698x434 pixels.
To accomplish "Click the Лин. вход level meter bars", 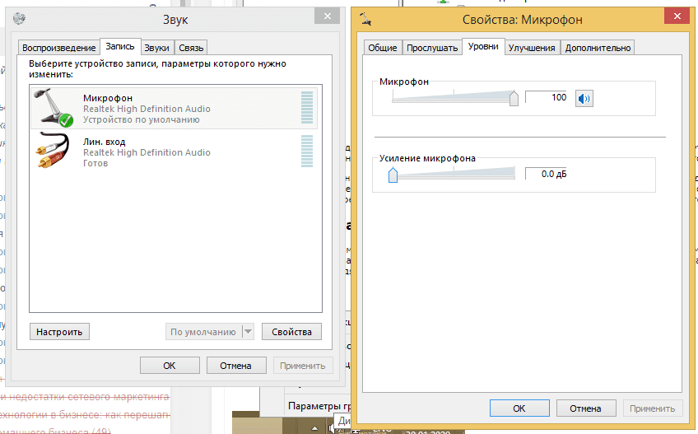I will [307, 152].
